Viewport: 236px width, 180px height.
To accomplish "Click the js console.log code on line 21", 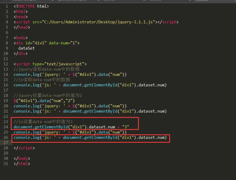I will 90,111.
